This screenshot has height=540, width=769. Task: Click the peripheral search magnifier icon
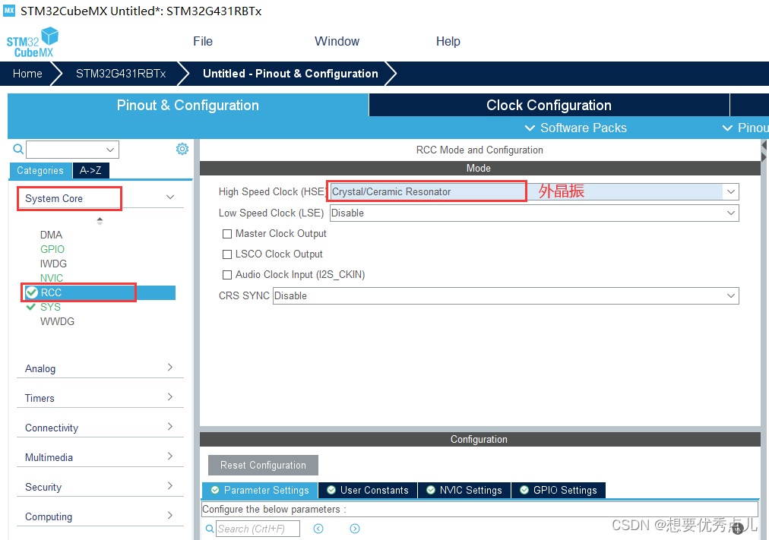pos(18,149)
